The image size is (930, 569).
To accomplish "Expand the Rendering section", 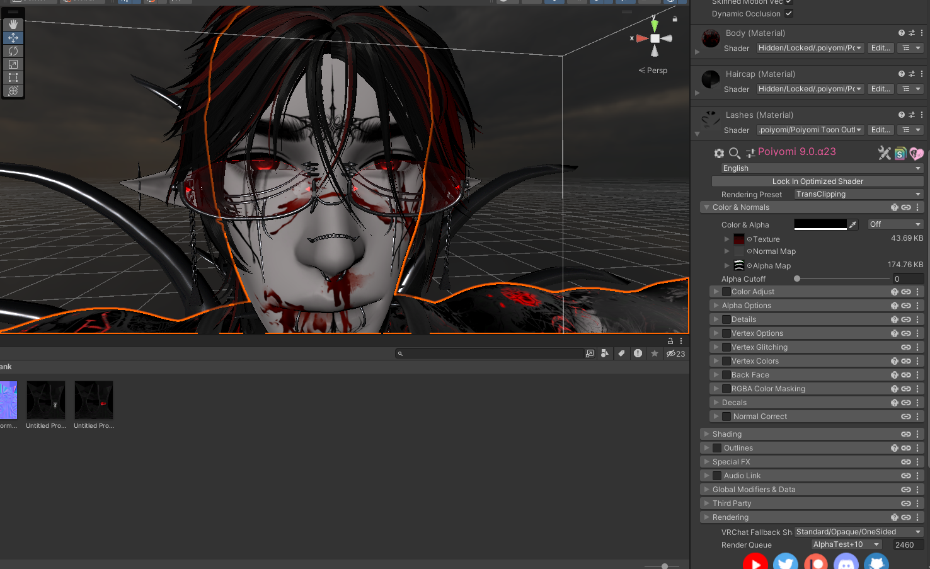I will (x=706, y=517).
